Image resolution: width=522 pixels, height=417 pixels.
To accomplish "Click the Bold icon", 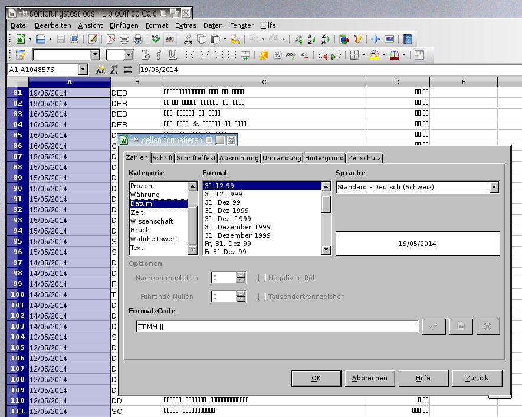I will click(145, 55).
